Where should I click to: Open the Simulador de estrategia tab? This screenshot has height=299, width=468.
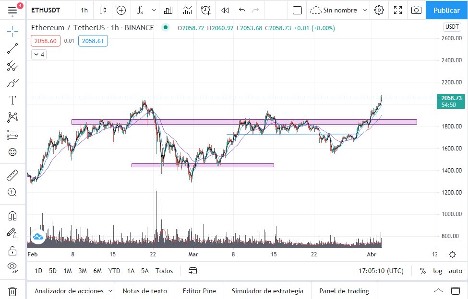pos(267,291)
